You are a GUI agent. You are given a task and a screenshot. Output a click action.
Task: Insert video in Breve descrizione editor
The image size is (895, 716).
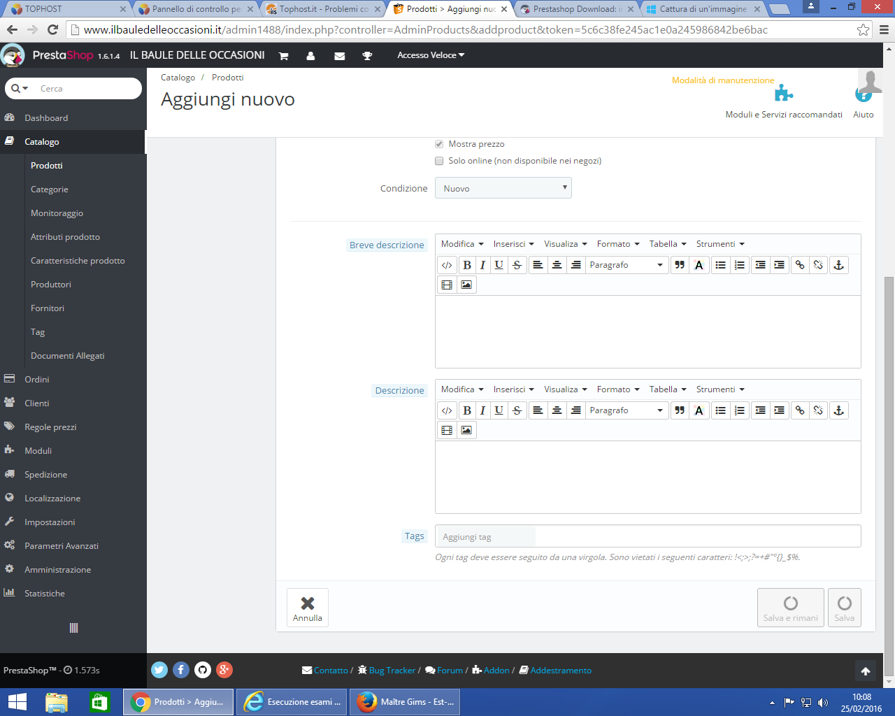pyautogui.click(x=447, y=285)
